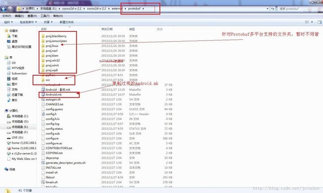Image resolution: width=323 pixels, height=193 pixels.
Task: Click the script icon of generate_descriptor_proto.sh
Action: (43, 163)
